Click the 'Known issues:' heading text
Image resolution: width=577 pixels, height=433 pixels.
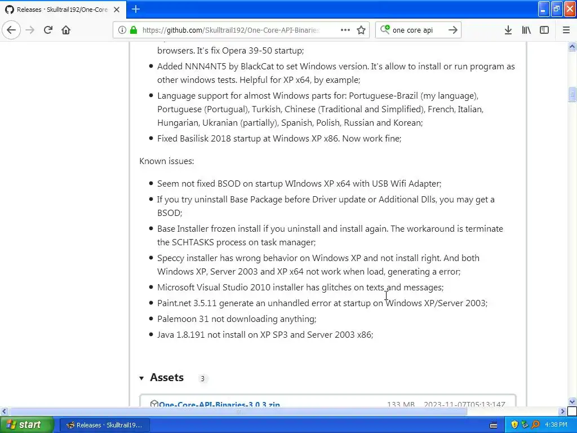(x=167, y=161)
